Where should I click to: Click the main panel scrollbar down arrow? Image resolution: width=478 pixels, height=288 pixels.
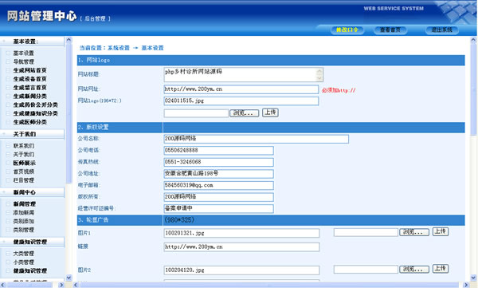pos(473,278)
